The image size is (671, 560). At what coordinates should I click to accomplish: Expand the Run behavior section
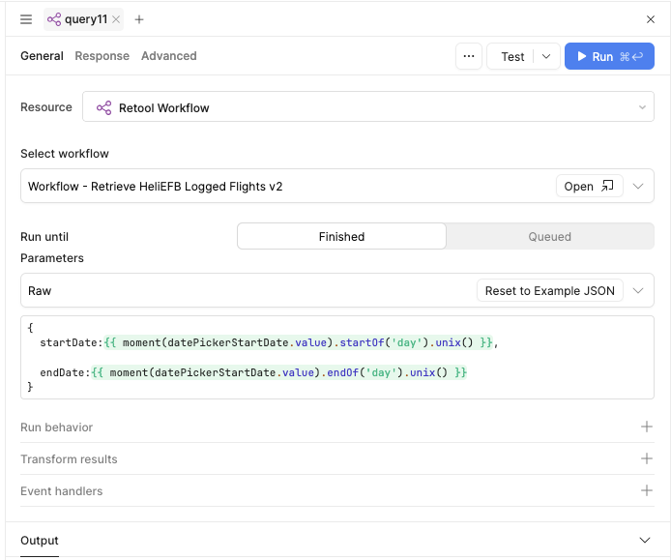coord(646,427)
